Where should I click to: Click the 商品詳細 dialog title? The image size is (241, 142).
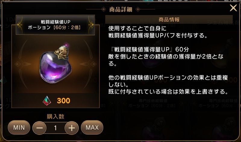[121, 10]
